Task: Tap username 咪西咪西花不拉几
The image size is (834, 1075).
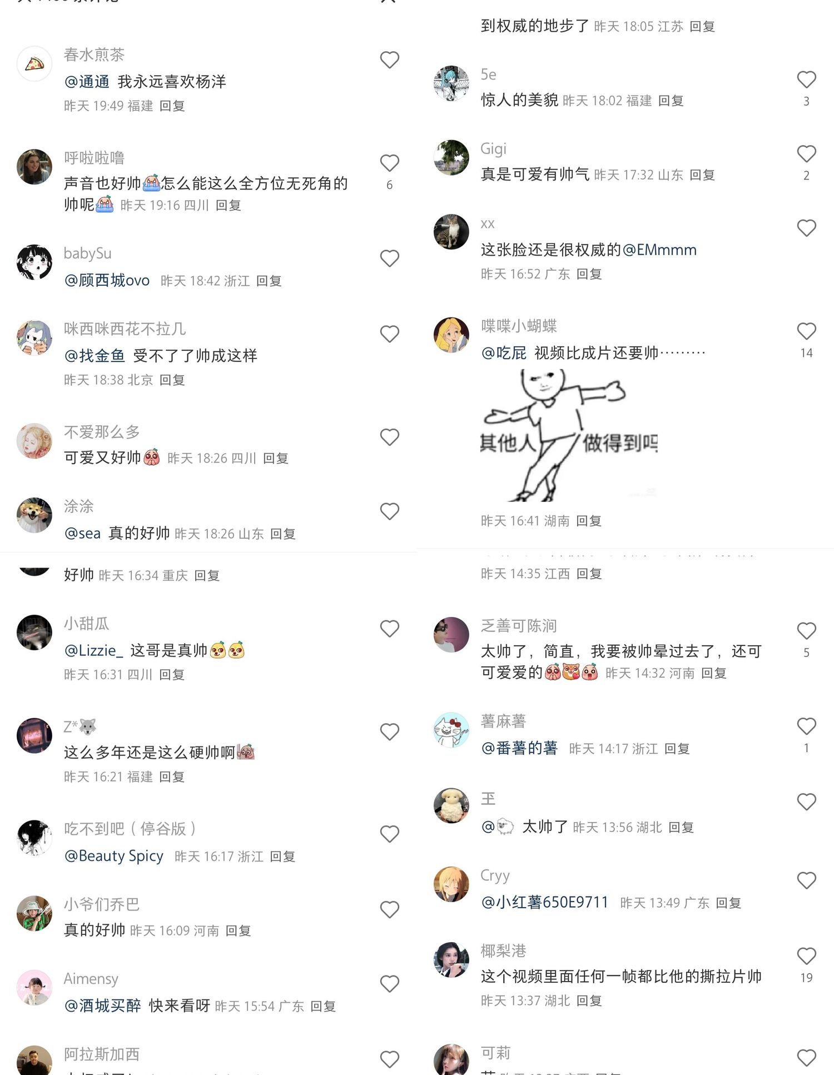Action: pos(125,329)
